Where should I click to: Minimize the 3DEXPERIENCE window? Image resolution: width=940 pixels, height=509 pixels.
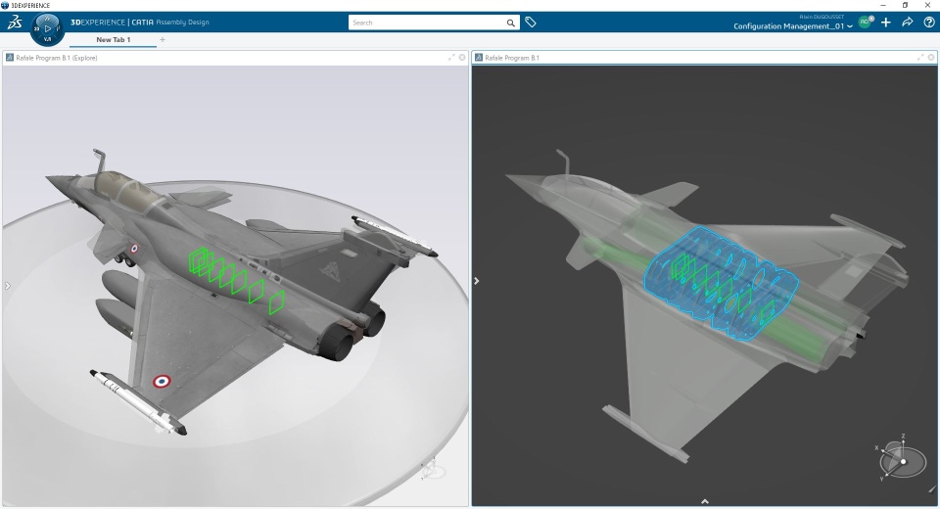tap(882, 6)
